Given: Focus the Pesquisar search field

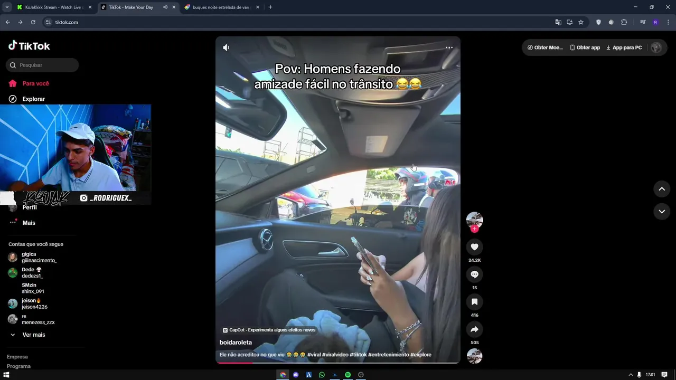Looking at the screenshot, I should pyautogui.click(x=42, y=65).
